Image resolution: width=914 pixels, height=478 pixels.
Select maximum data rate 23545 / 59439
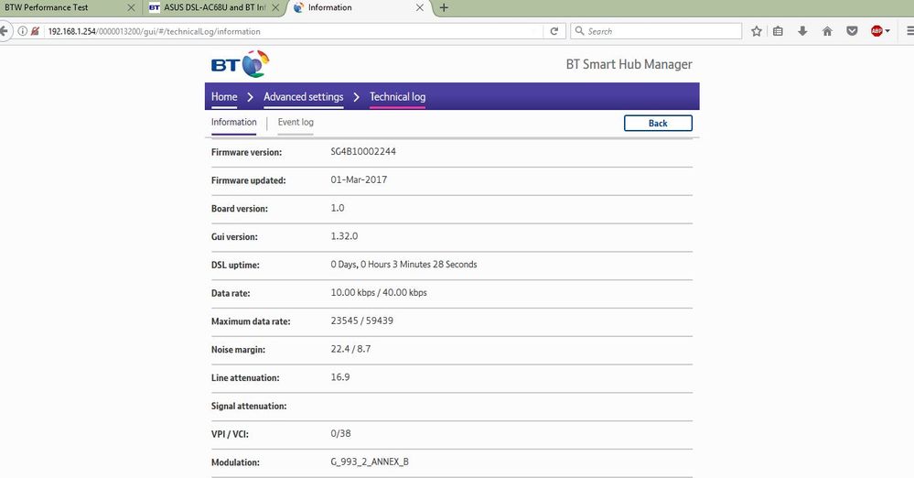point(361,320)
